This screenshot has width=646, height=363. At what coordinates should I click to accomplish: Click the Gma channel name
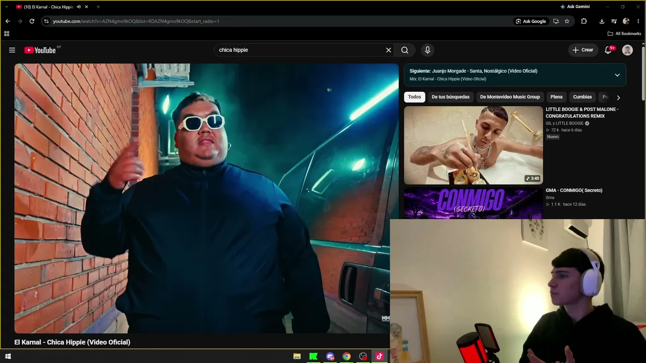tap(550, 198)
